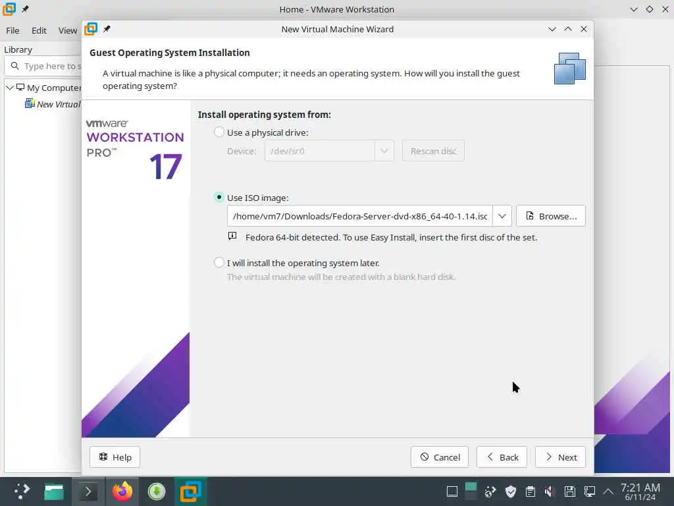The image size is (674, 506).
Task: Open Help for the wizard
Action: tap(115, 457)
